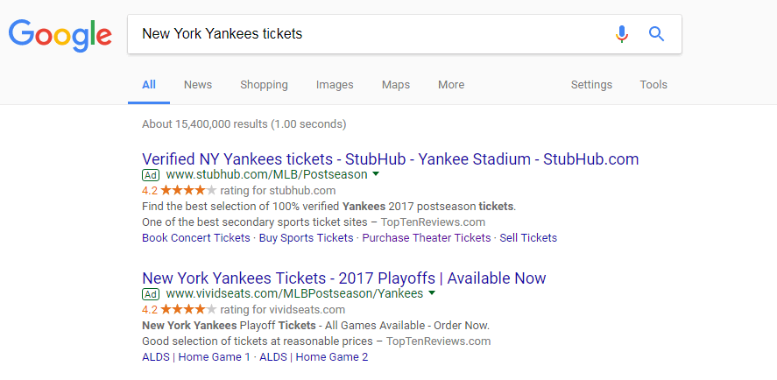This screenshot has height=380, width=777.
Task: Switch to the Maps tab
Action: coord(396,85)
